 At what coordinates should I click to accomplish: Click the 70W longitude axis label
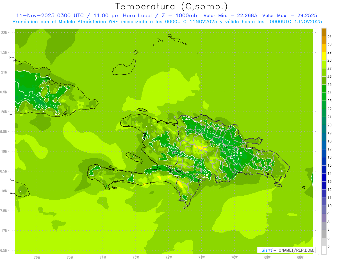point(234,257)
